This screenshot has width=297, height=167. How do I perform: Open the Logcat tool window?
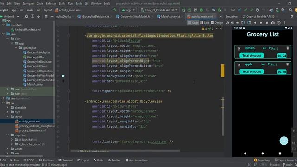click(84, 160)
